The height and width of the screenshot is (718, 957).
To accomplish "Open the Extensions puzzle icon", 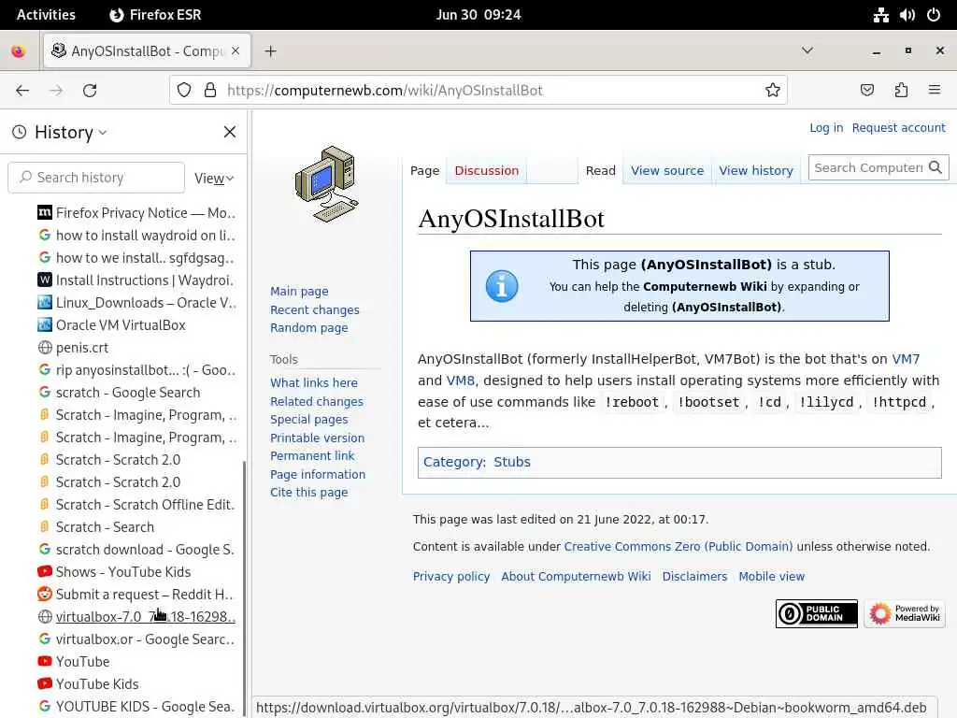I will pos(901,91).
